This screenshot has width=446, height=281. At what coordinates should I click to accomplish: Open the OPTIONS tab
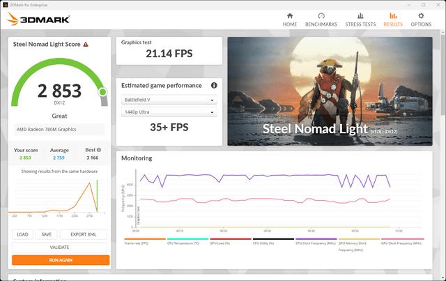(421, 20)
